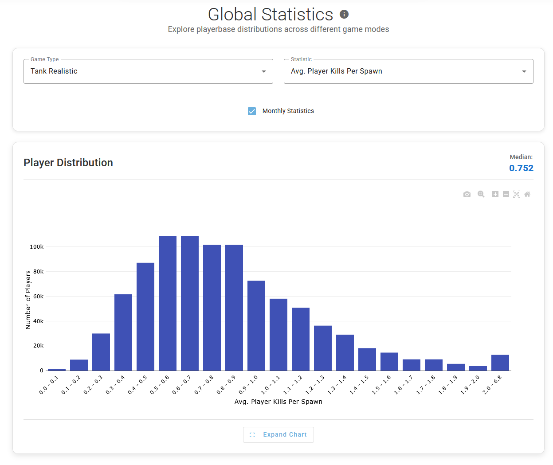This screenshot has height=465, width=553.
Task: Click the info icon beside Global Statistics
Action: click(x=344, y=14)
